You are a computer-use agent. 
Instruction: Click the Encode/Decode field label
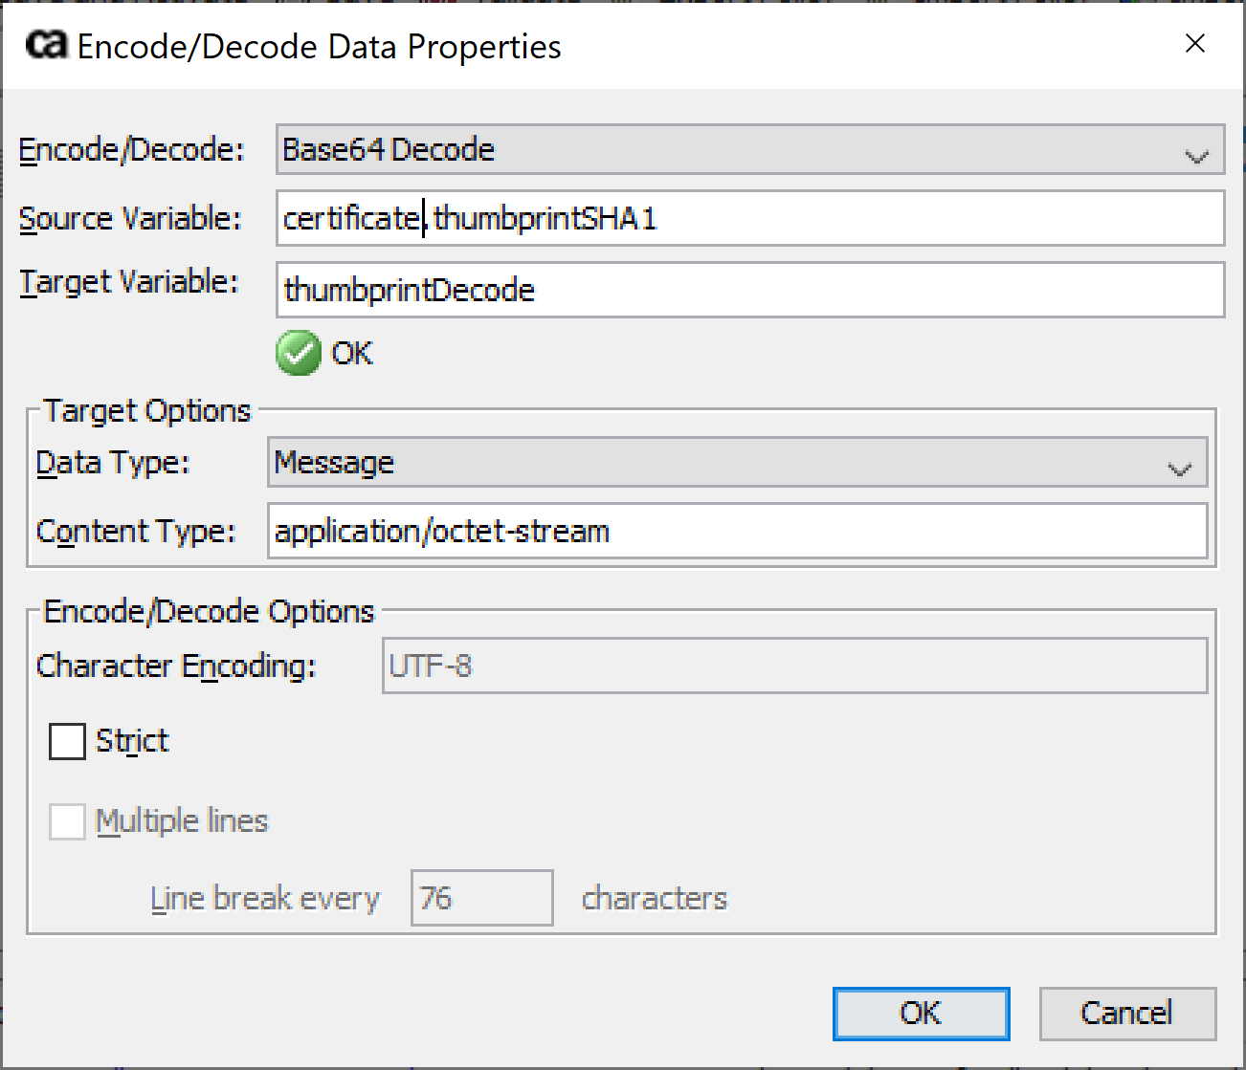point(132,150)
